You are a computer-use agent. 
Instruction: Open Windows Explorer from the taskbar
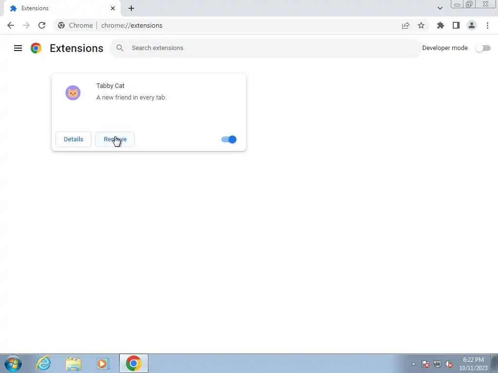pyautogui.click(x=73, y=363)
